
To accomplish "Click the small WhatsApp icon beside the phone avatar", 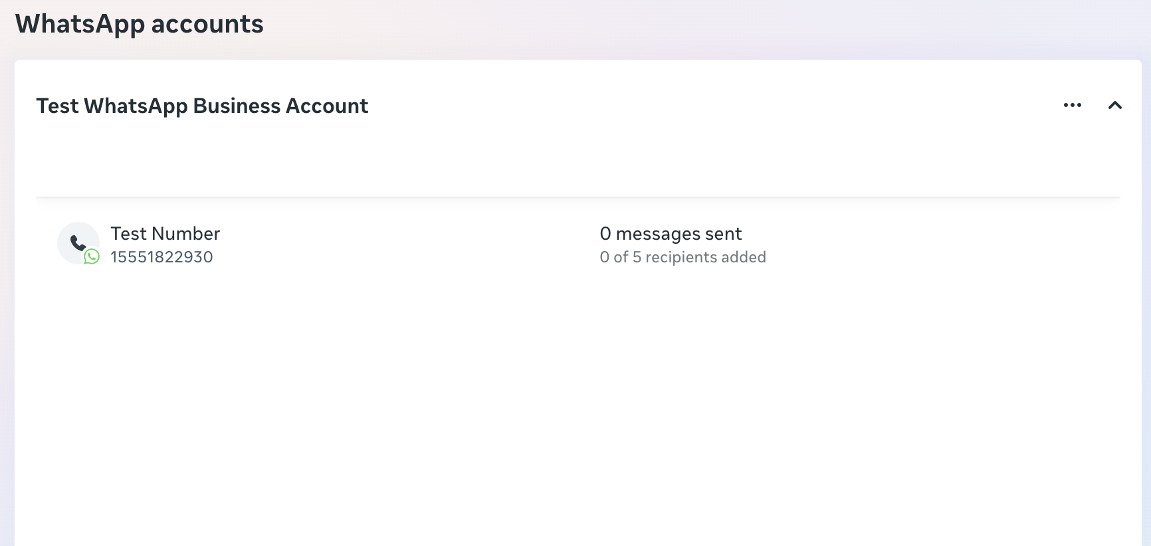I will pyautogui.click(x=92, y=256).
